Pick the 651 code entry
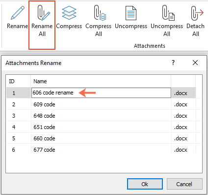The width and height of the screenshot is (208, 195). pyautogui.click(x=44, y=127)
